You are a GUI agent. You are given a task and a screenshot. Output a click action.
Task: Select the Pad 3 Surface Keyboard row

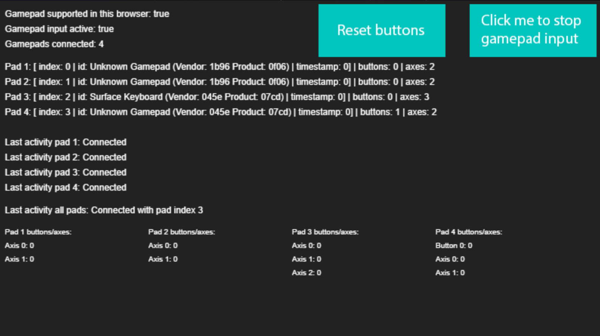point(217,97)
